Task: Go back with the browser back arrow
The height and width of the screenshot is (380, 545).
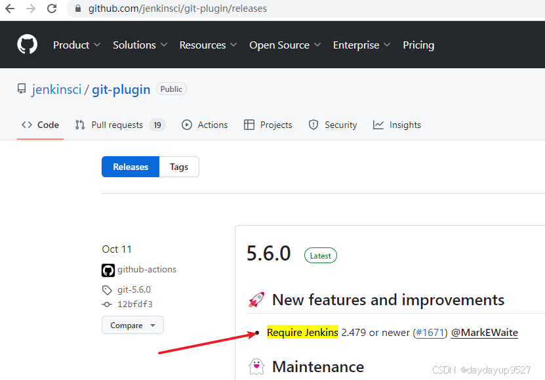Action: [10, 9]
